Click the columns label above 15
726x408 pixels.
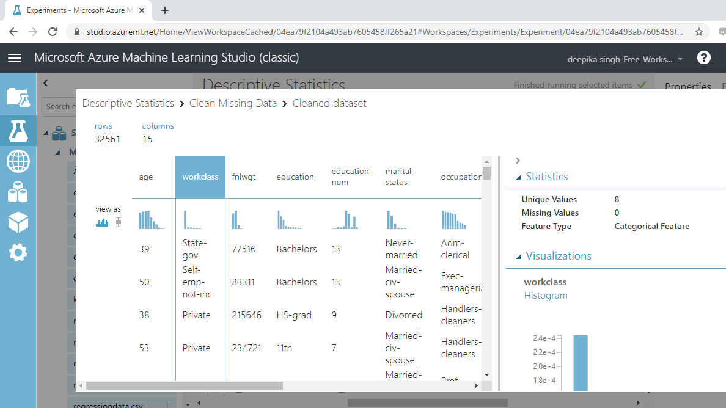(x=158, y=126)
